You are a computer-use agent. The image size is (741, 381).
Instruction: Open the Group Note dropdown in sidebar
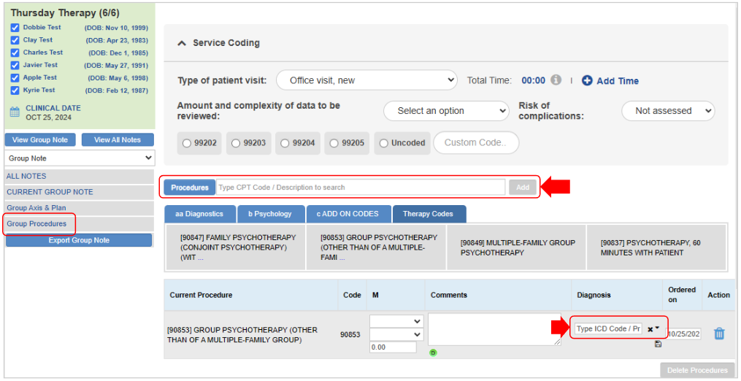79,158
